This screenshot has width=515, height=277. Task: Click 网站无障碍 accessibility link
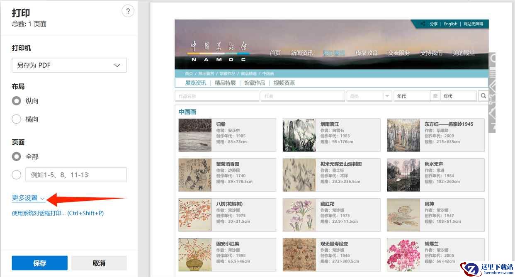pos(473,24)
